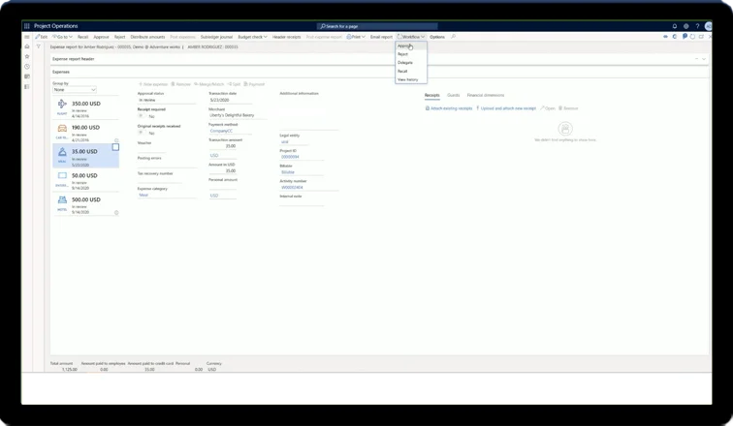Open the settings gear icon

pos(686,26)
